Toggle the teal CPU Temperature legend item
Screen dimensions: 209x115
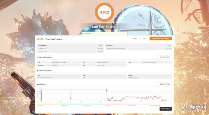[x=71, y=105]
